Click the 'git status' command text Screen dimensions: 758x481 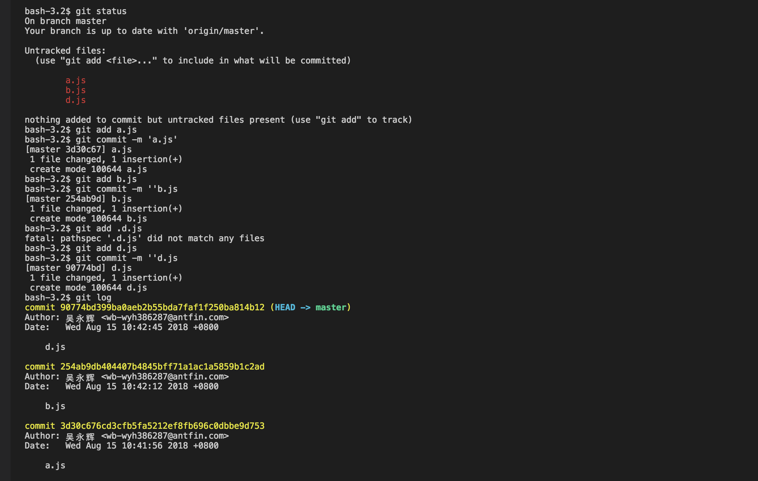pyautogui.click(x=101, y=11)
